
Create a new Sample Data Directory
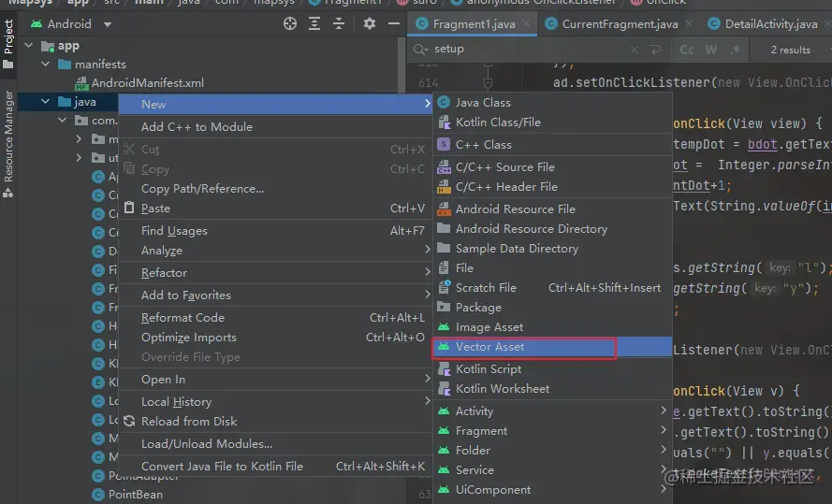(553, 248)
